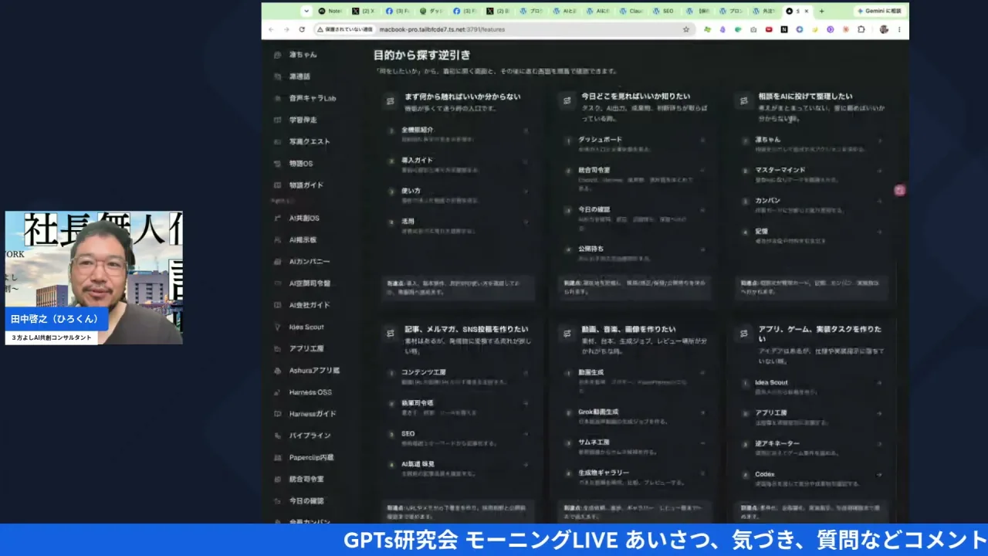This screenshot has width=988, height=556.
Task: Open the 記憶 row
Action: (x=812, y=234)
